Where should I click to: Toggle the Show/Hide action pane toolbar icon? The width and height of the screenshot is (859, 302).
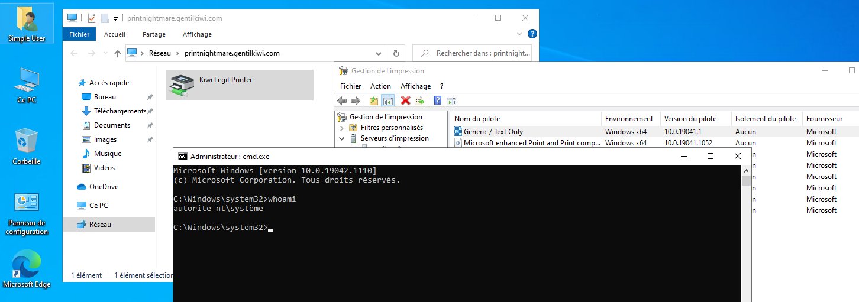point(451,100)
